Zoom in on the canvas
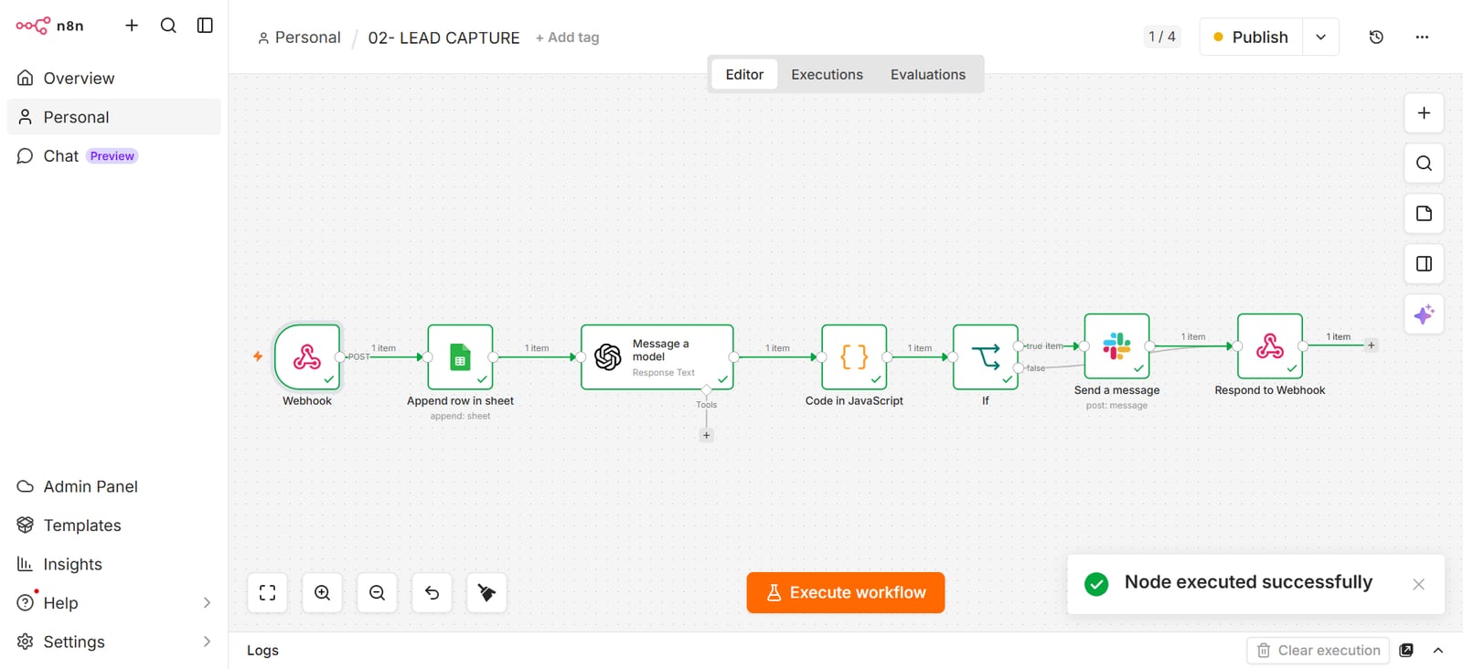 pyautogui.click(x=323, y=593)
